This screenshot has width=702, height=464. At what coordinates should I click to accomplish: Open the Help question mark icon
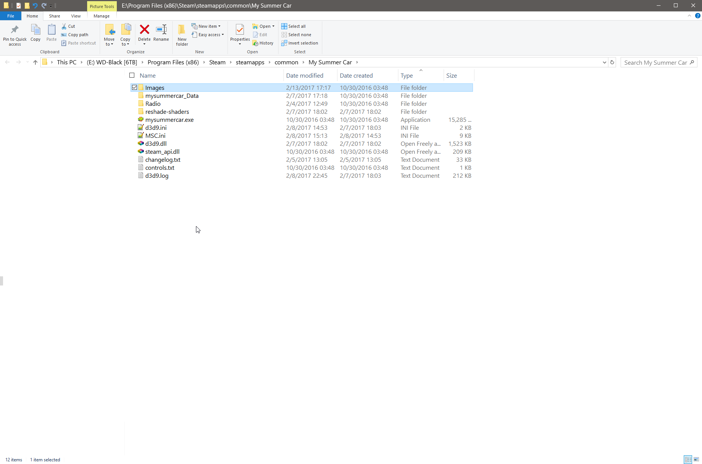697,16
